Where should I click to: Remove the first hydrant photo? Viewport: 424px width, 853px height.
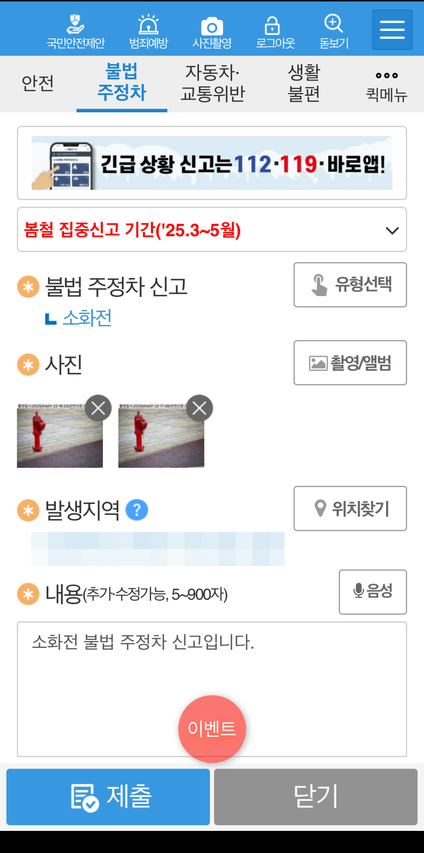click(98, 408)
